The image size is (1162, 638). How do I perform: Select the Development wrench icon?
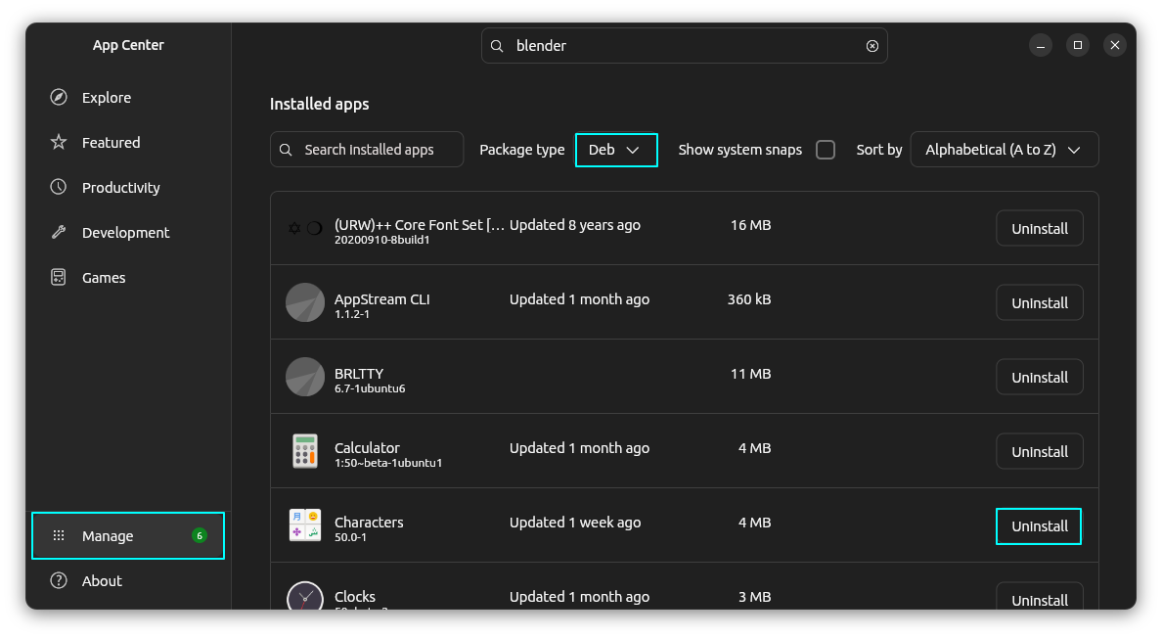pos(61,232)
